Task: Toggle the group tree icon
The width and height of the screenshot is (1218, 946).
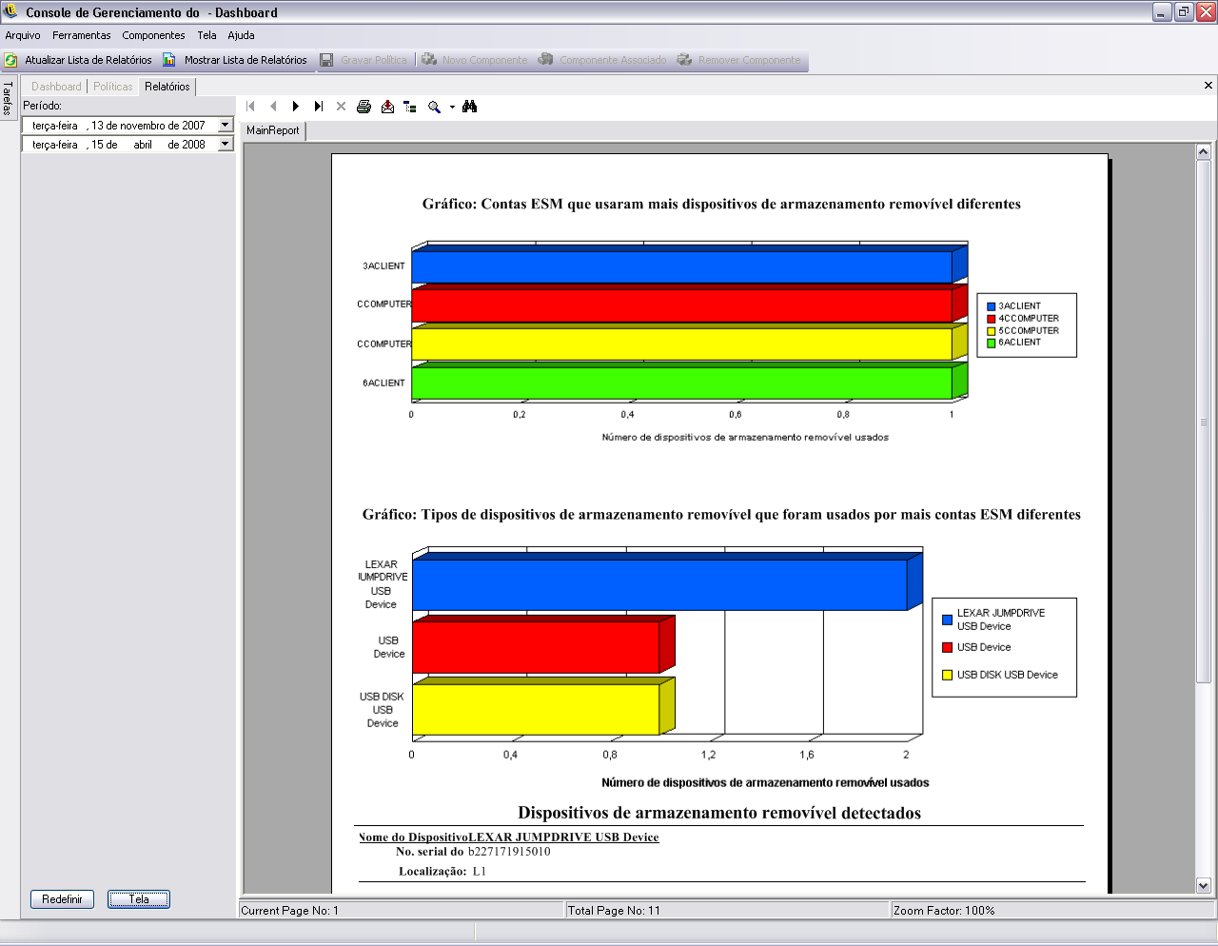Action: pyautogui.click(x=410, y=107)
